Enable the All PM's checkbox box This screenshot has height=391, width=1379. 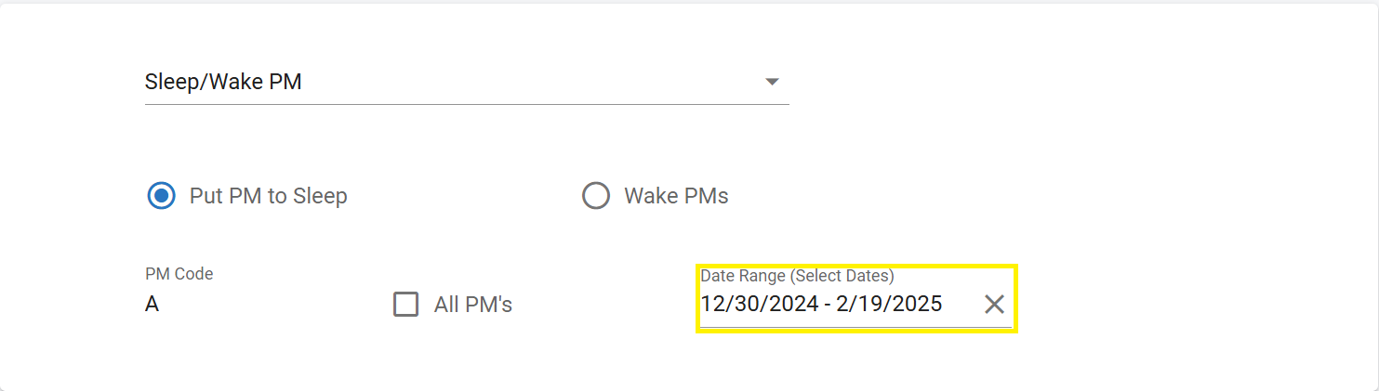click(x=405, y=304)
